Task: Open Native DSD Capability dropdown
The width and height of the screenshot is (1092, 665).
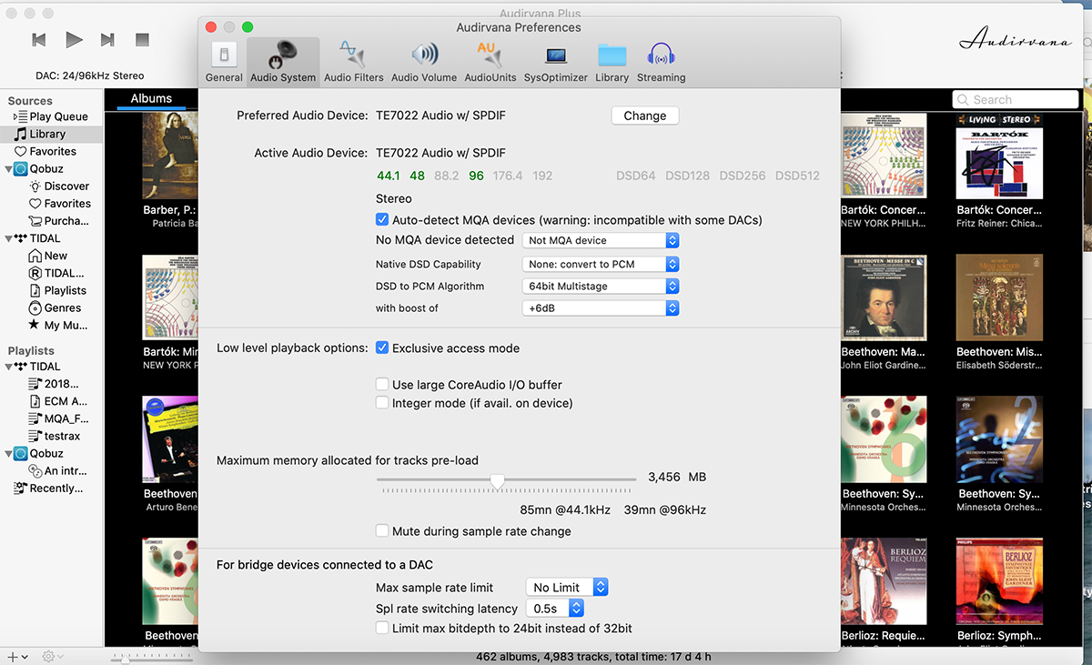Action: click(601, 264)
